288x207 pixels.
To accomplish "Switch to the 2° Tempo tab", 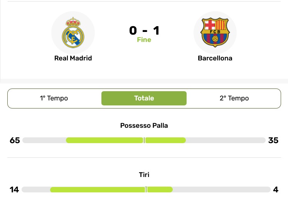I will click(234, 98).
